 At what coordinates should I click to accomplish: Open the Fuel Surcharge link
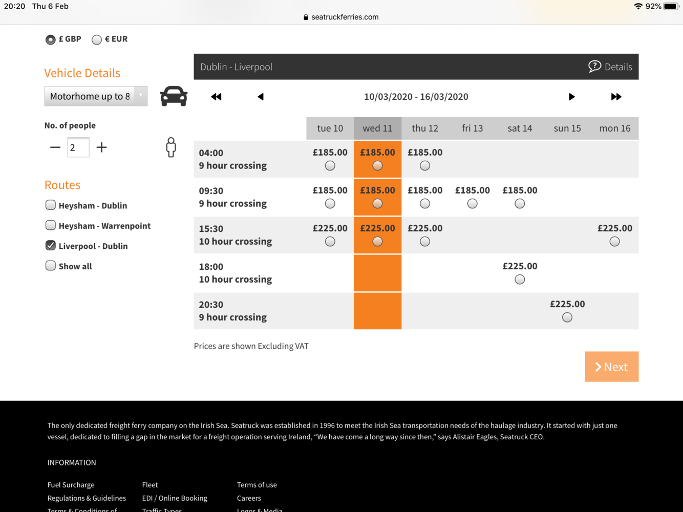pos(71,485)
